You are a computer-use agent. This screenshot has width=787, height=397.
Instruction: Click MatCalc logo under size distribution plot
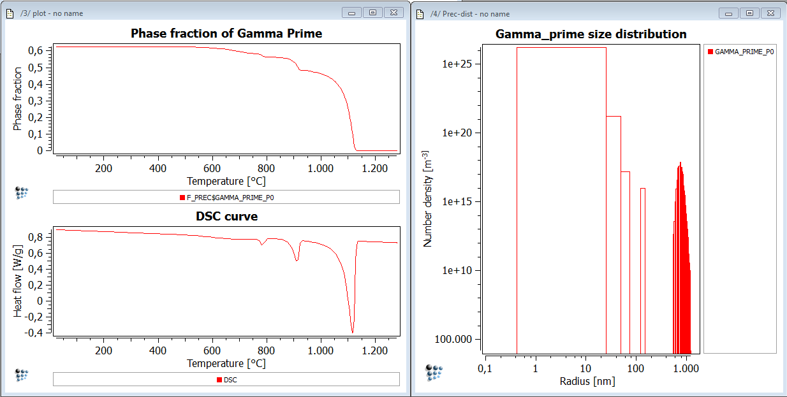point(434,372)
